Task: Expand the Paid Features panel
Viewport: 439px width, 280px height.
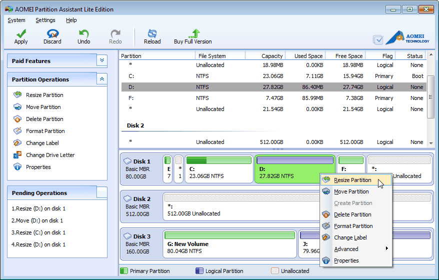Action: pyautogui.click(x=102, y=60)
